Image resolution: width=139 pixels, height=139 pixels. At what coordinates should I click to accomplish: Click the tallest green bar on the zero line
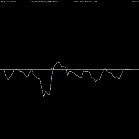52,68
